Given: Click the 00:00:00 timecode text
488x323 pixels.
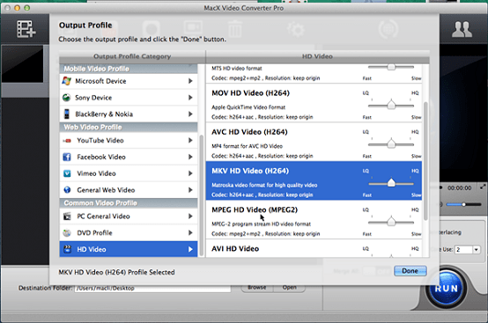Looking at the screenshot, I should [x=459, y=187].
